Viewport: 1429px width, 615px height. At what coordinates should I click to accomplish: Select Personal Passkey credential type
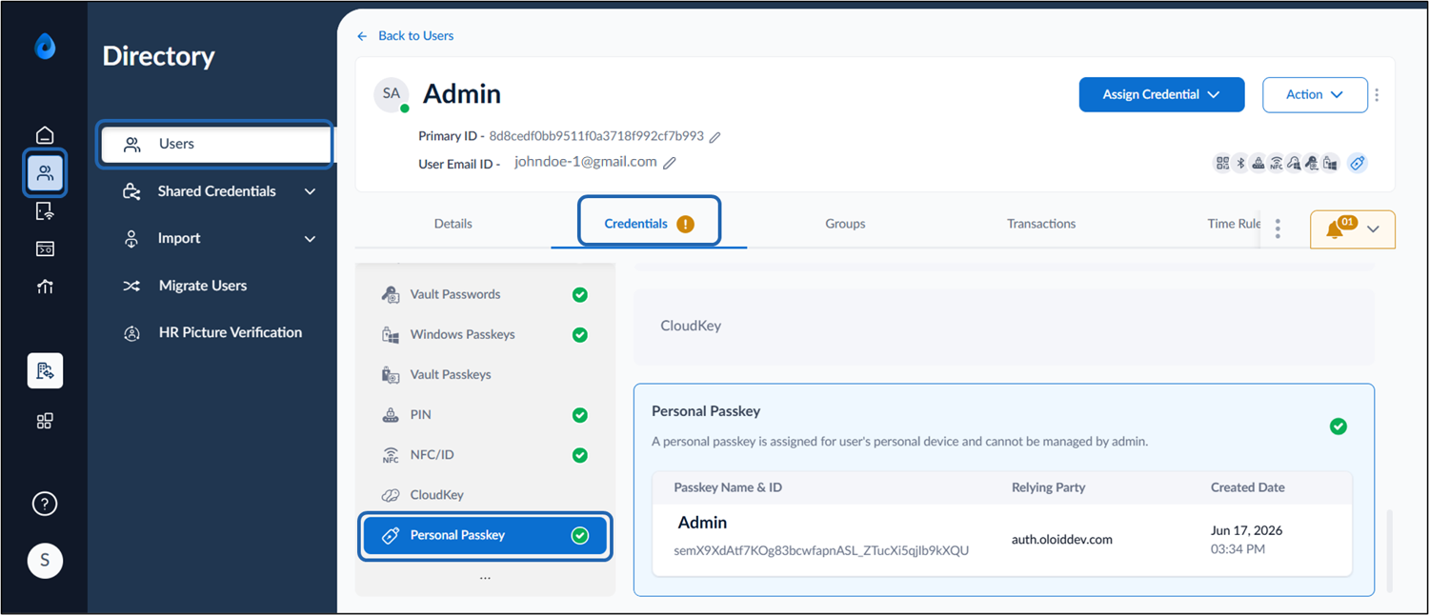click(485, 536)
